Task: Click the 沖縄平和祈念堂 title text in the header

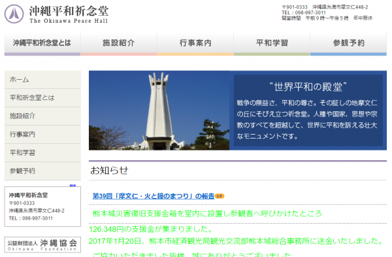Action: pos(69,10)
